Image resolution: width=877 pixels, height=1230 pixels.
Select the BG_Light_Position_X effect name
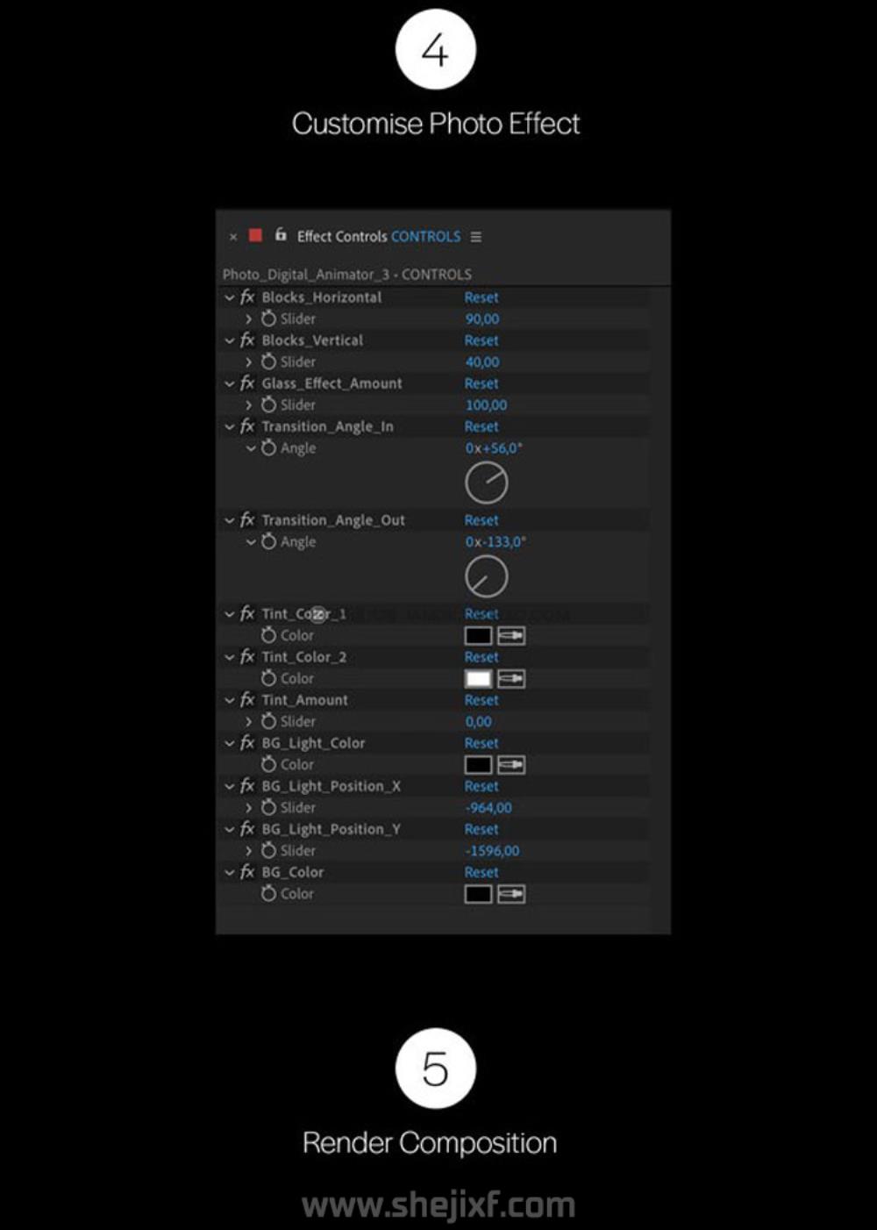tap(331, 786)
